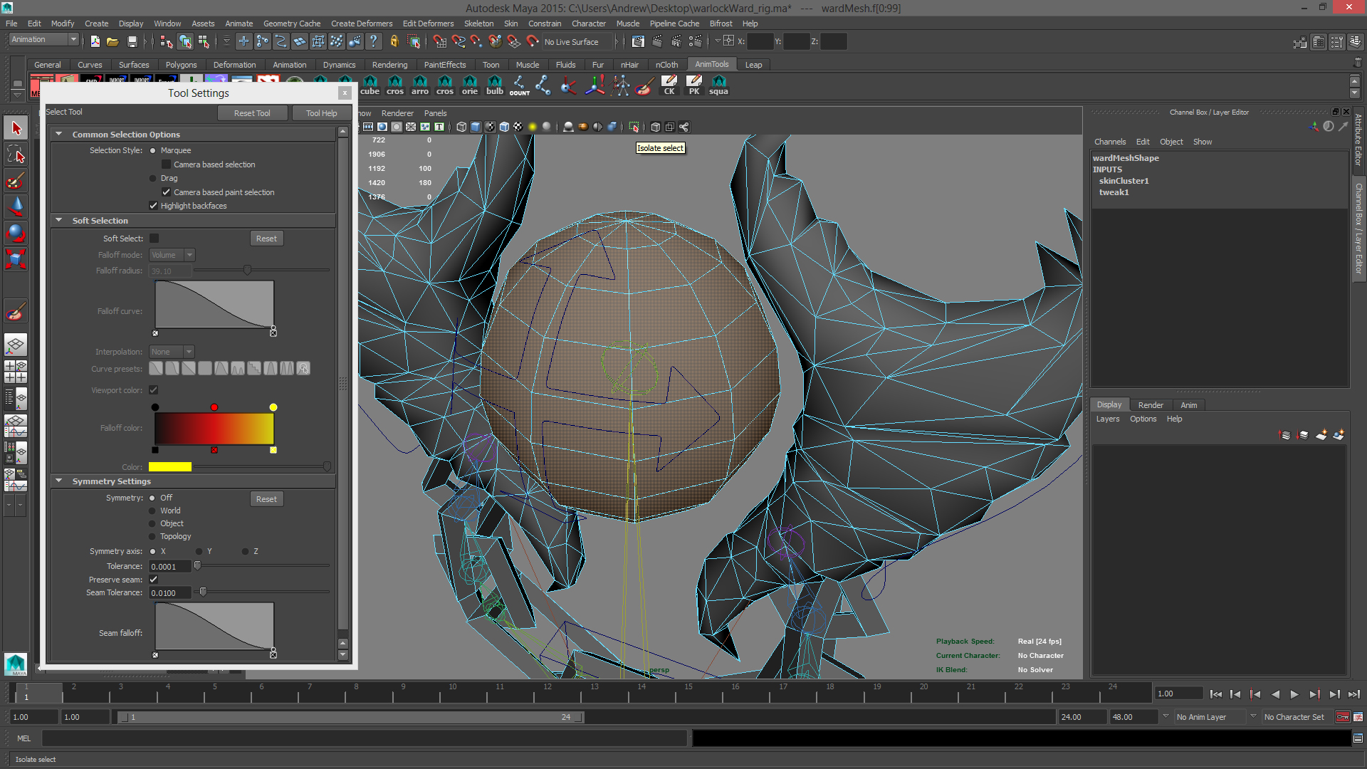Click the 'bulb' AnimTools shelf icon

click(494, 85)
